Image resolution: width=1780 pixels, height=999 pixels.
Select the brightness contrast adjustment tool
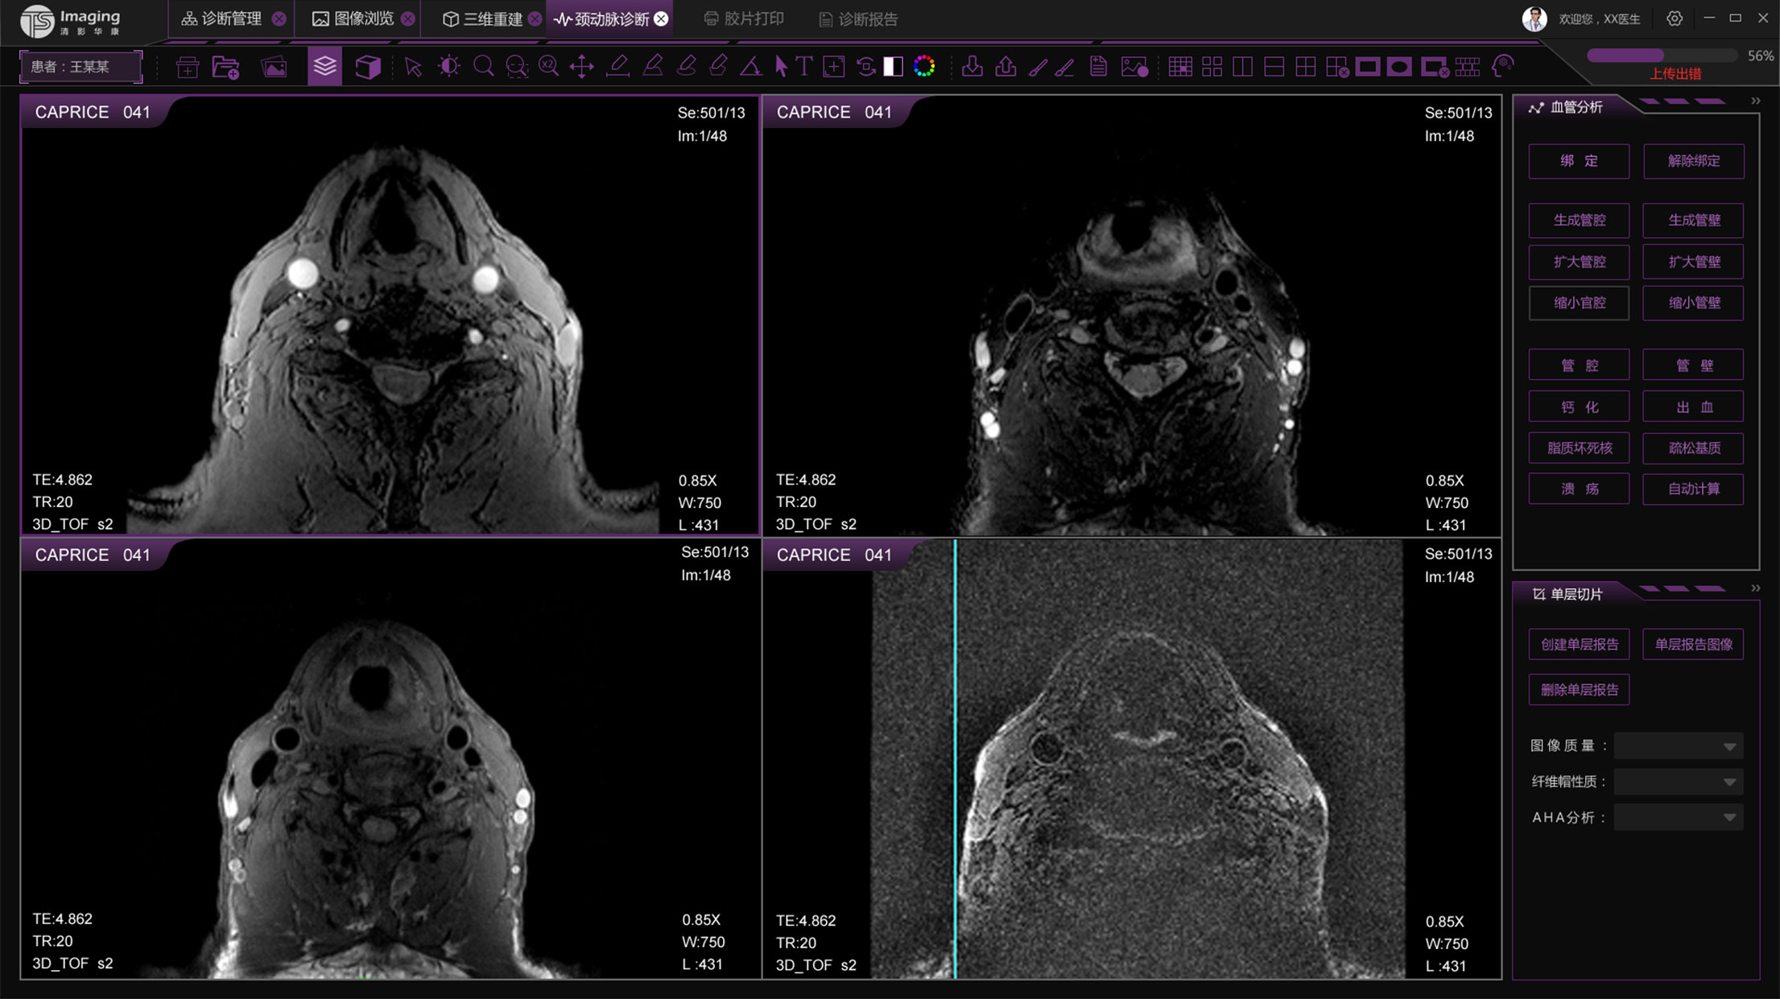pyautogui.click(x=448, y=66)
